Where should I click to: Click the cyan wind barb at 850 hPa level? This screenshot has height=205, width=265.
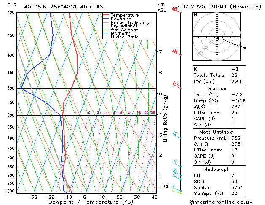177,164
